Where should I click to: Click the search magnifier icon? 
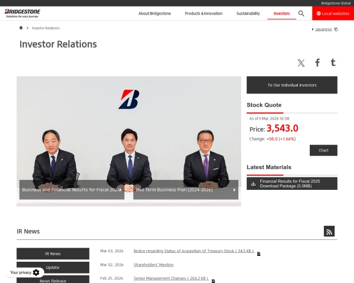click(301, 13)
